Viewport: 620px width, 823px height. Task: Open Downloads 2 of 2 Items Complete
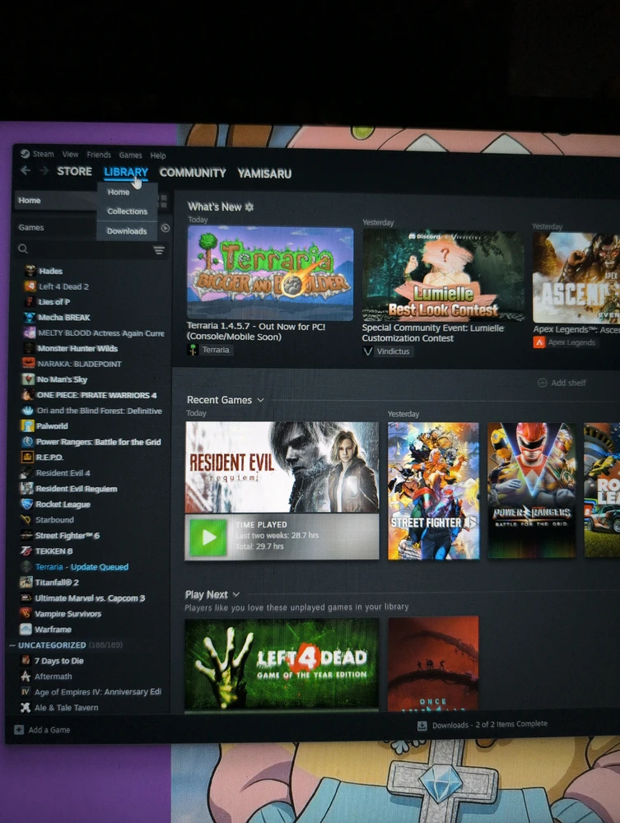tap(489, 724)
